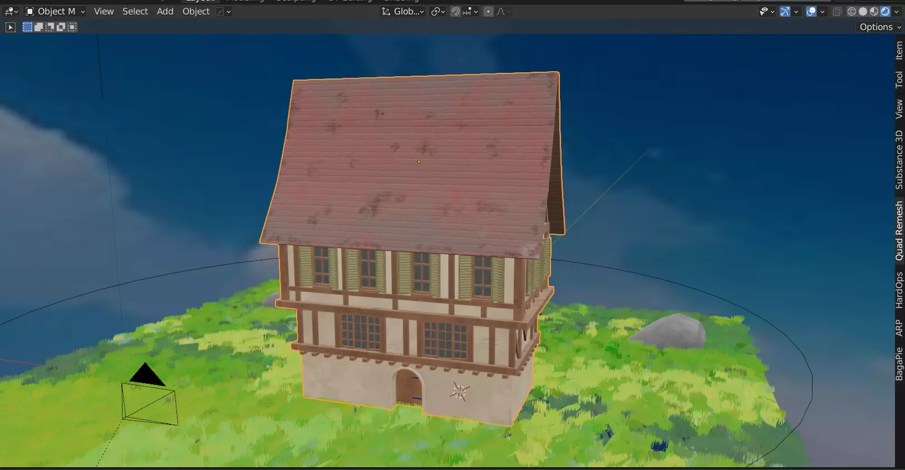The width and height of the screenshot is (905, 470).
Task: Choose the intersect selection mode
Action: tap(72, 27)
